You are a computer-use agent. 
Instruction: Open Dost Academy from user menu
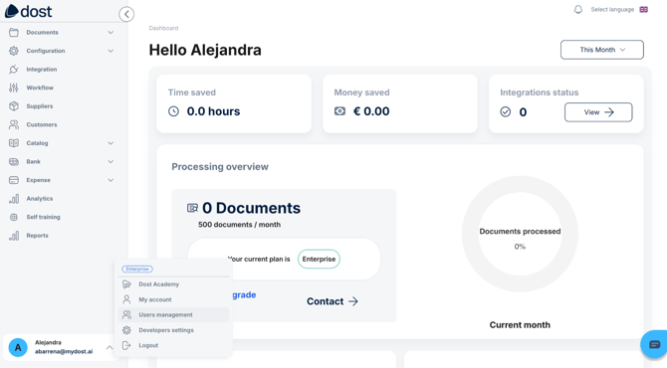173,284
